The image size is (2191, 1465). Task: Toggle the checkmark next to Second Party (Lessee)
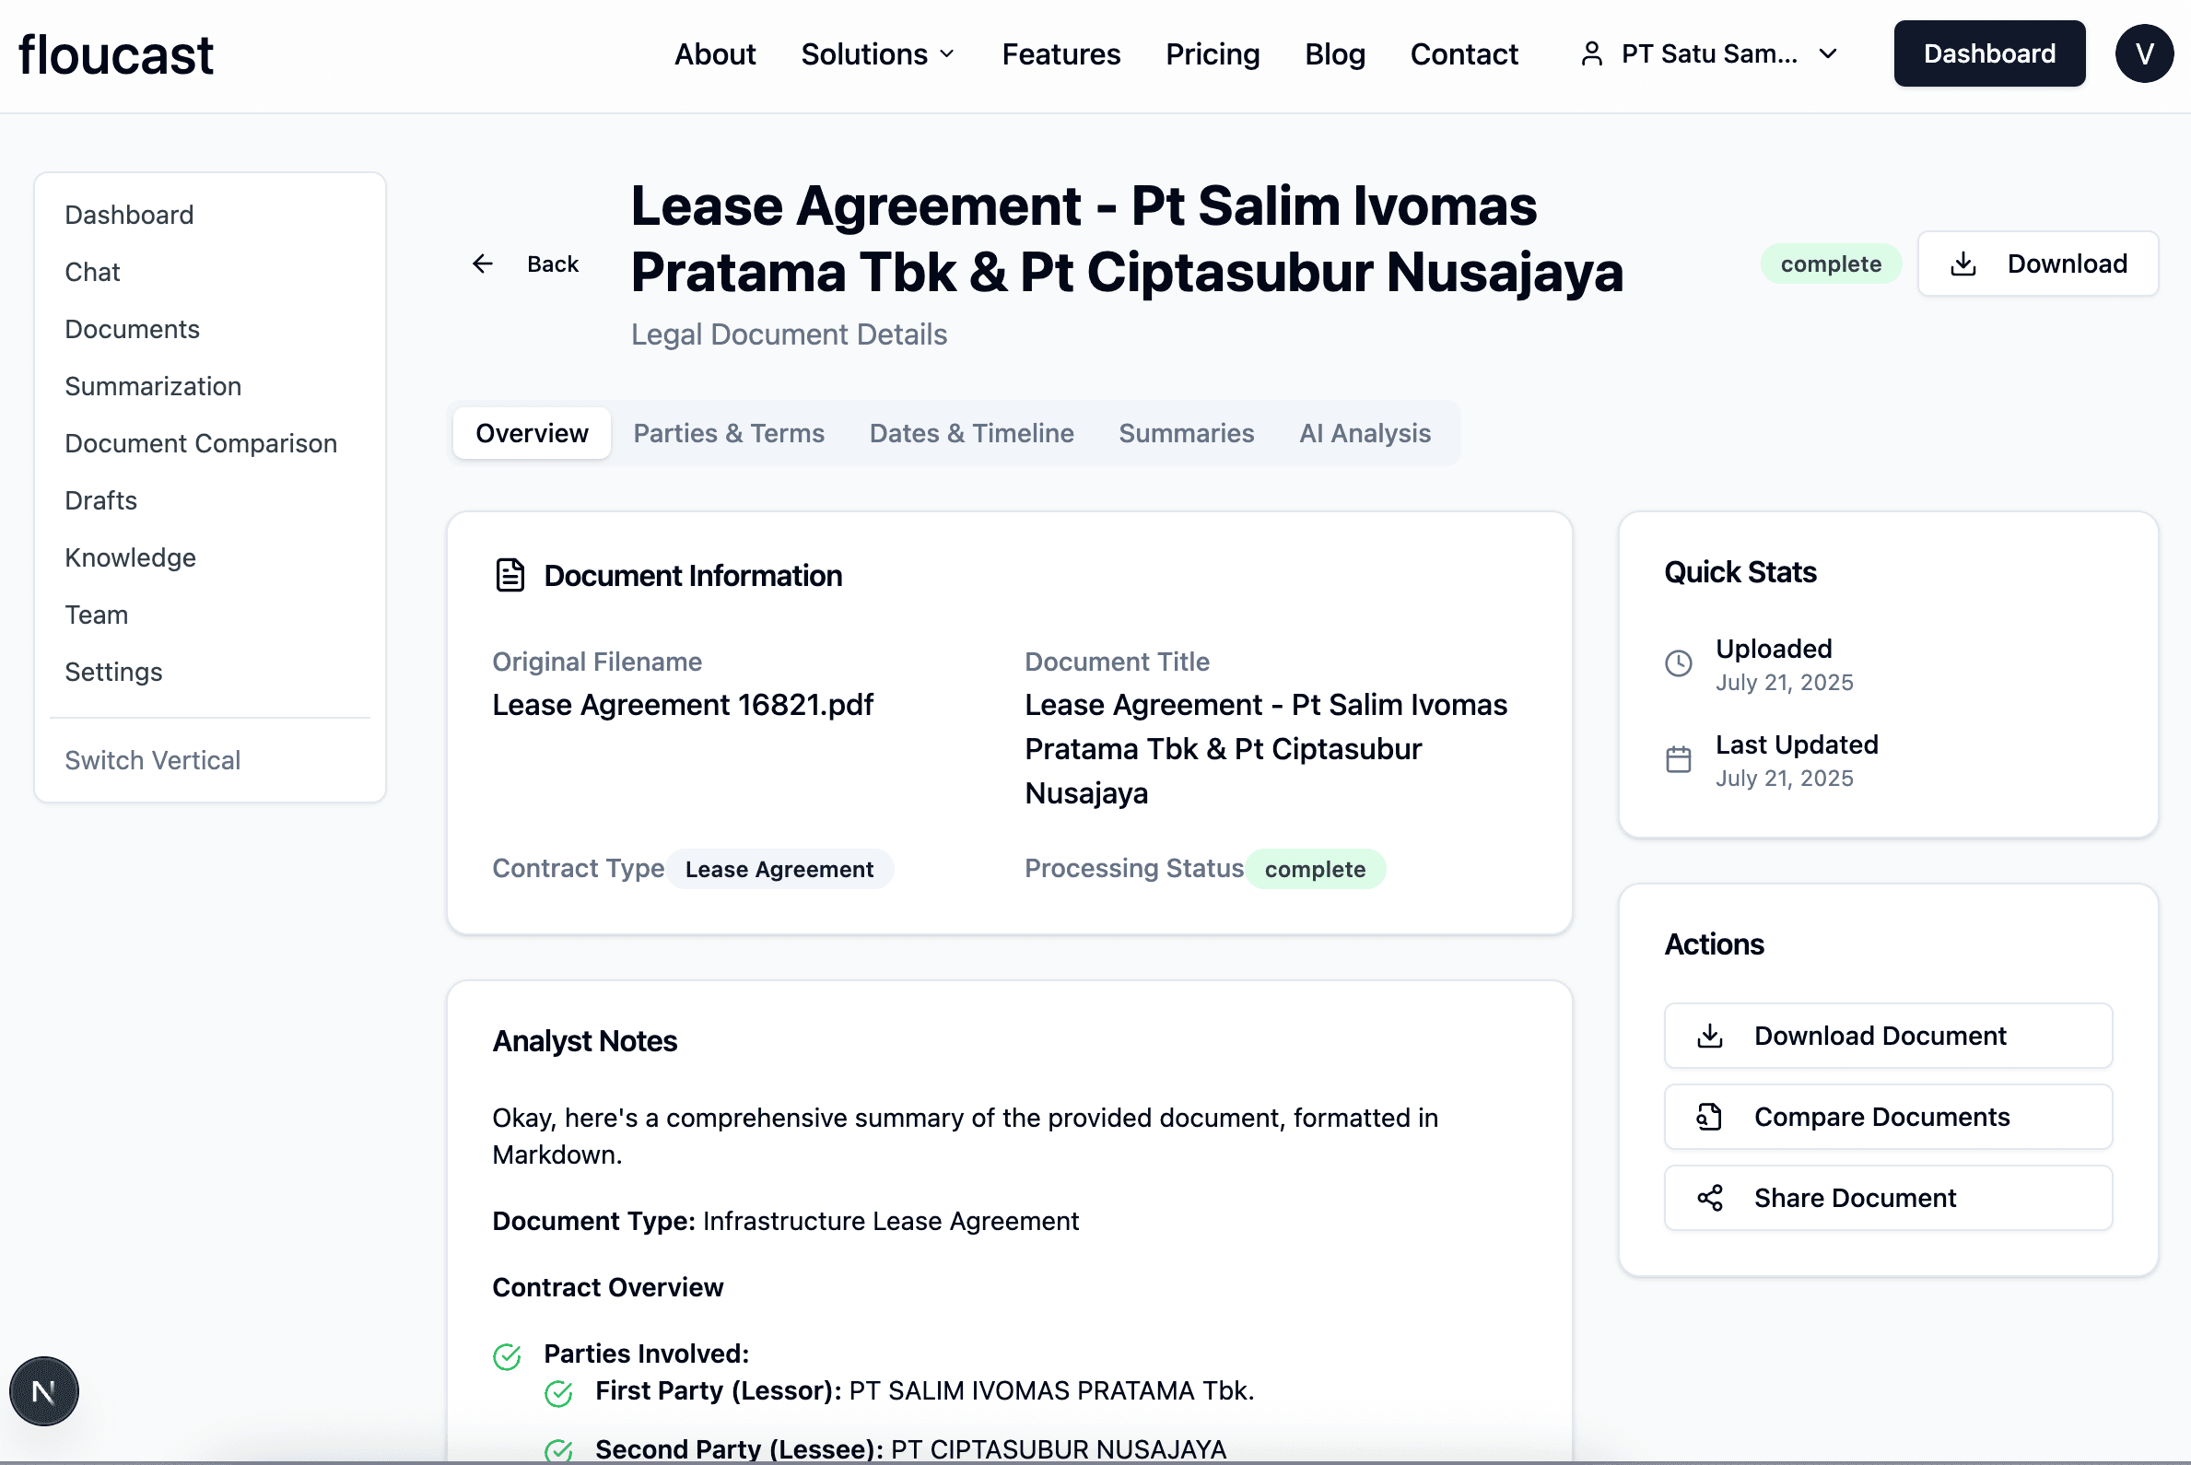pos(557,1451)
